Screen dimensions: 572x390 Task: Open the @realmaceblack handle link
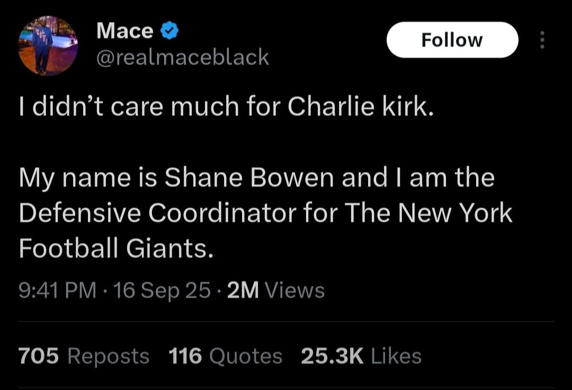pyautogui.click(x=183, y=57)
